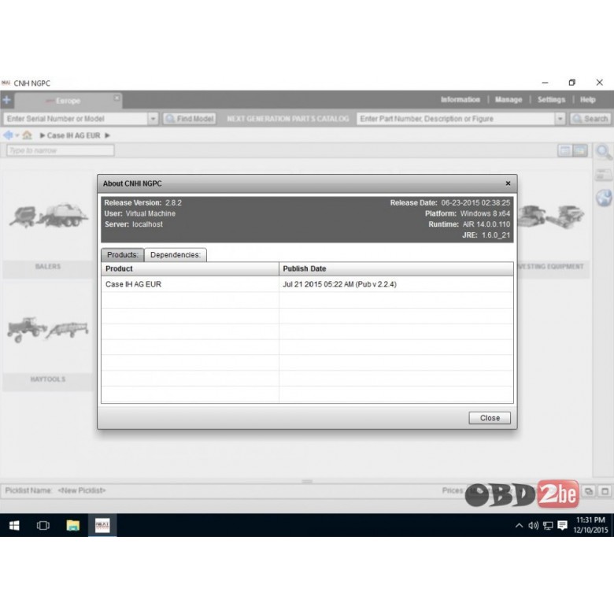
Task: Open the Balers category thumbnail
Action: tap(48, 225)
